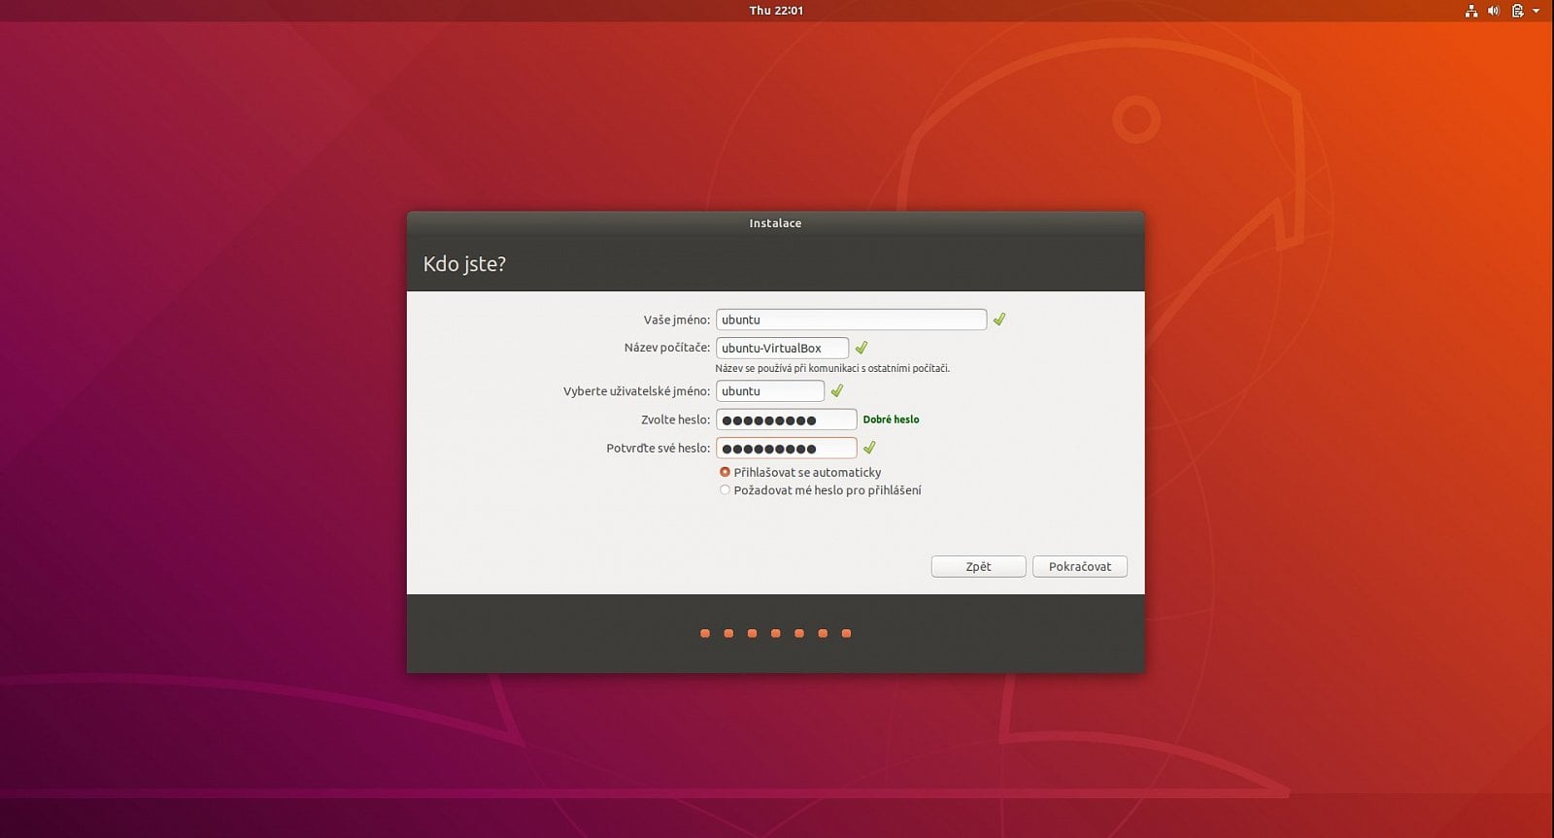The image size is (1554, 838).
Task: Focus the 'Vyberte uživatelské jméno' field
Action: coord(770,391)
